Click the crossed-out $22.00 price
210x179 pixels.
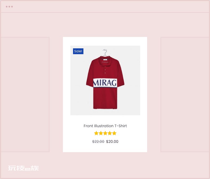[98, 142]
